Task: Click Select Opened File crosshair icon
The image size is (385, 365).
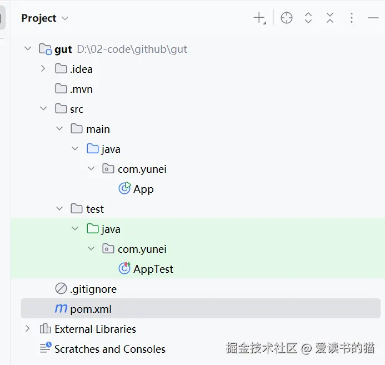Action: [x=287, y=18]
